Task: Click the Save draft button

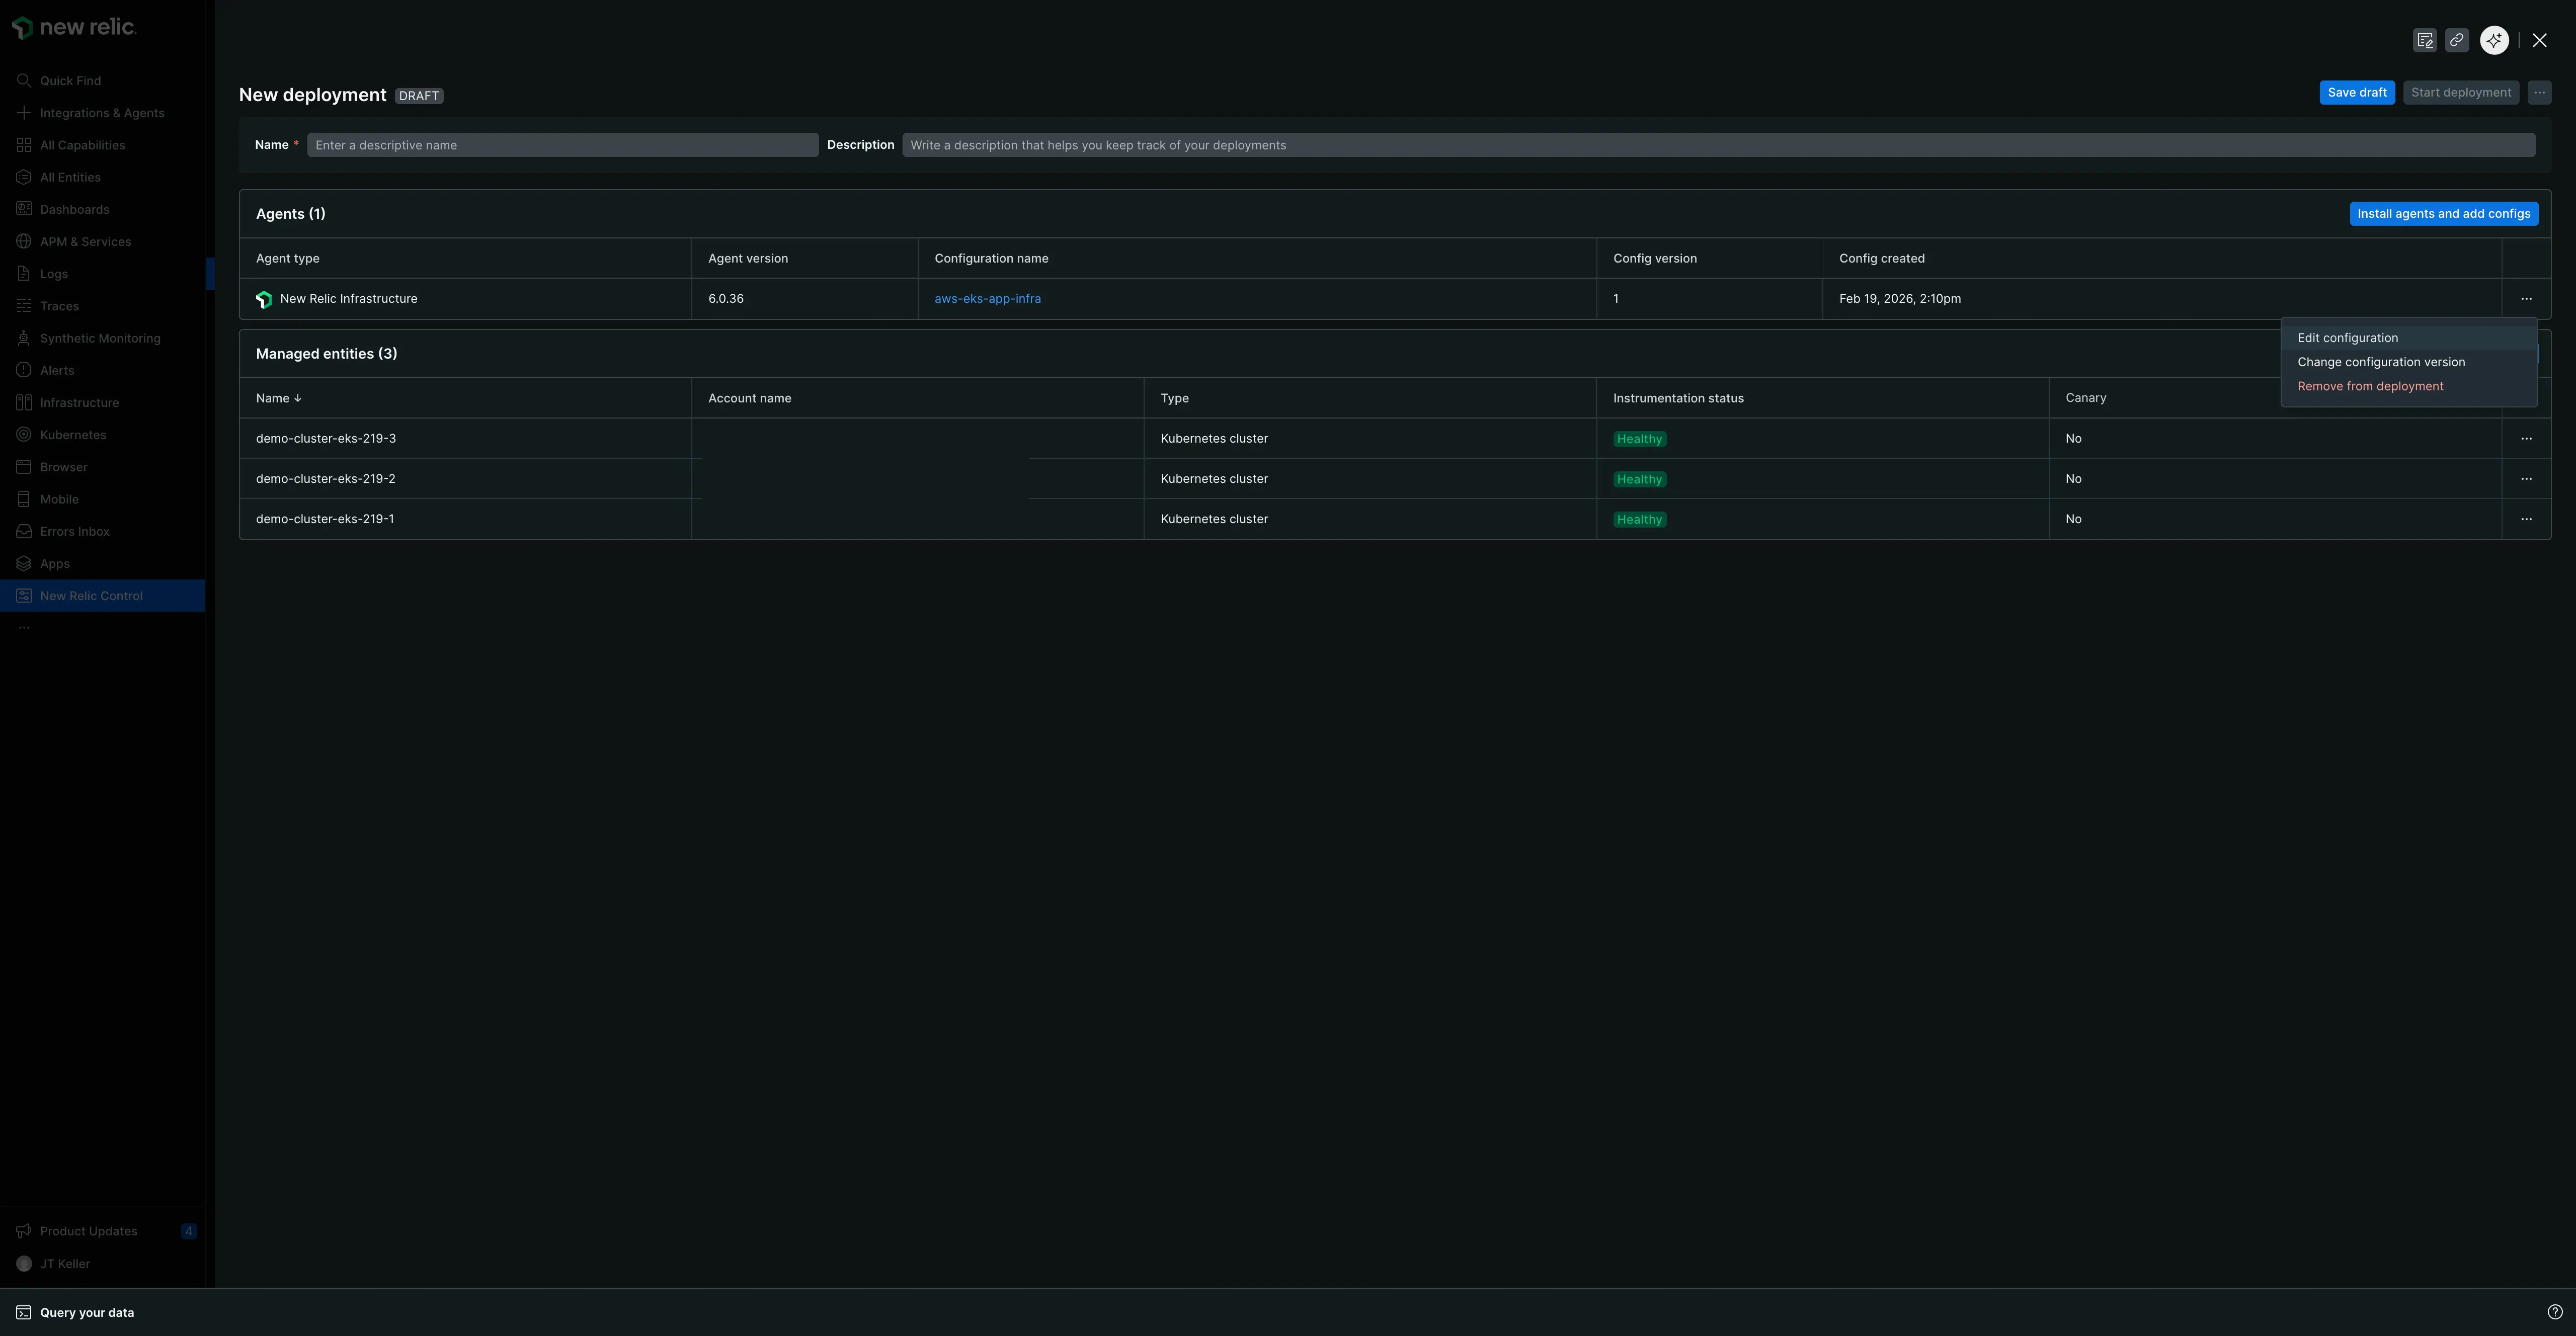Action: coord(2357,92)
